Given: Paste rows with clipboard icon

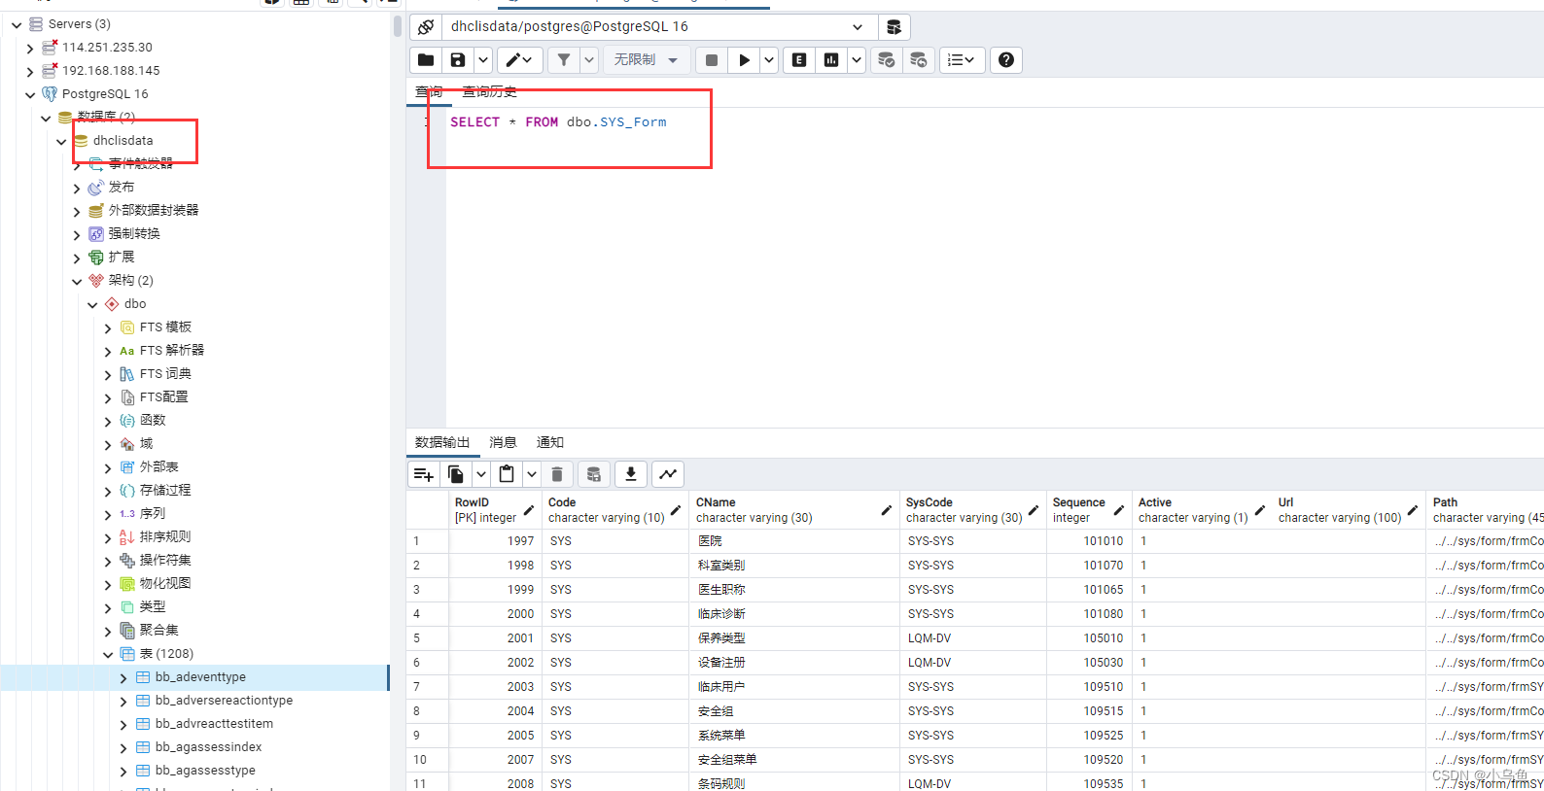Looking at the screenshot, I should pyautogui.click(x=507, y=474).
